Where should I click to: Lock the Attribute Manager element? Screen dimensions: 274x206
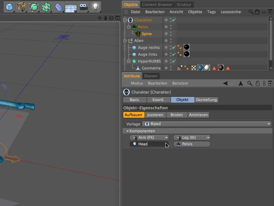[258, 83]
